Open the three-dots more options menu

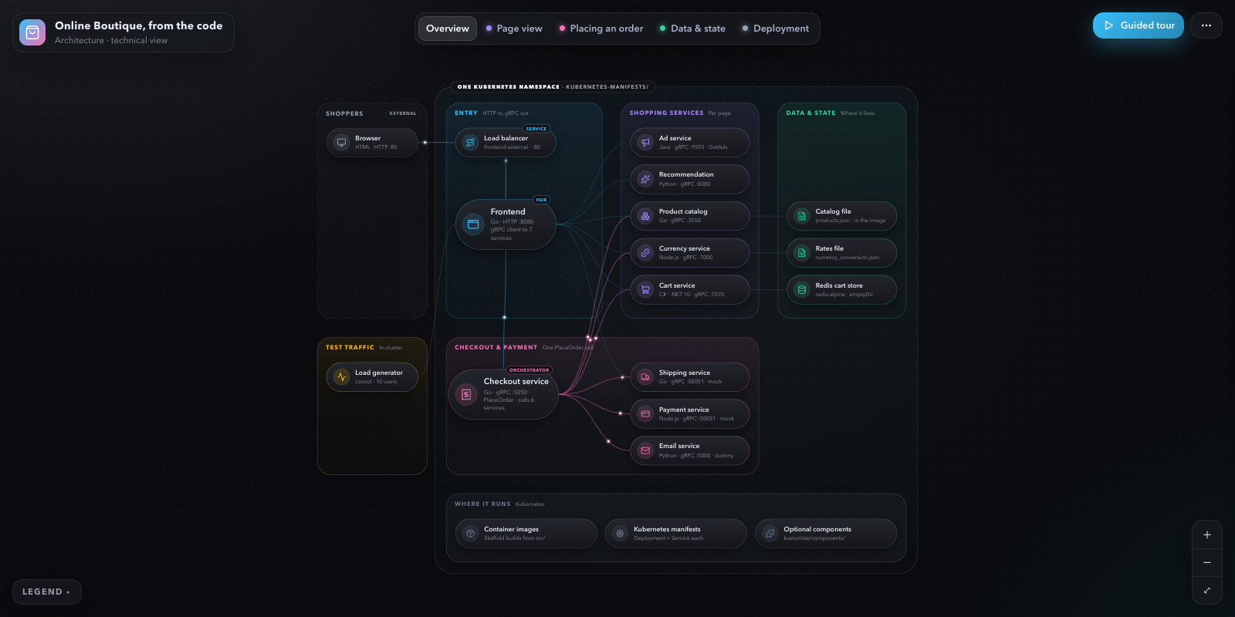[1206, 25]
